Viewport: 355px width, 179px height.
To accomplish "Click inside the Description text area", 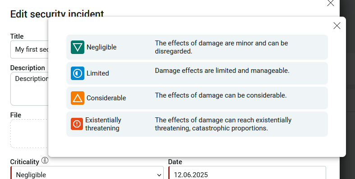I will pyautogui.click(x=29, y=89).
